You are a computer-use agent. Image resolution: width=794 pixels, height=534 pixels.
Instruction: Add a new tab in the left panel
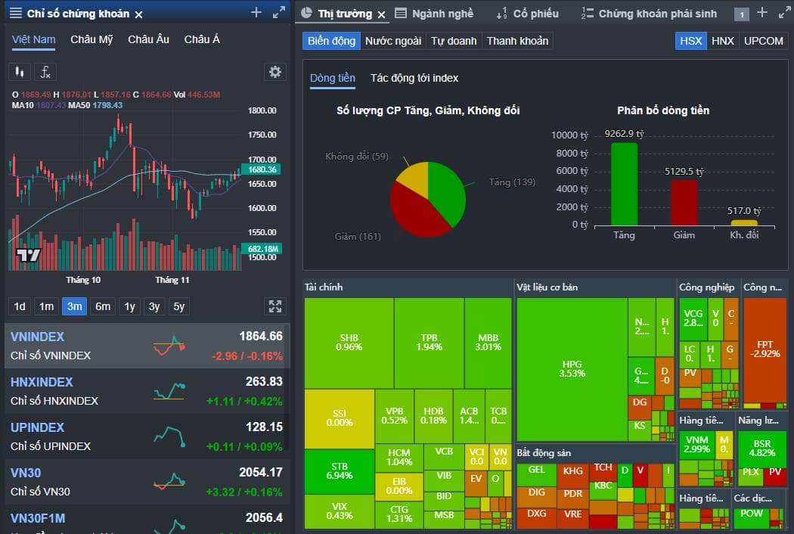[256, 13]
